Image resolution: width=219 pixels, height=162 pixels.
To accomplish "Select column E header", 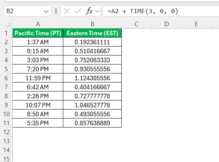I will coord(196,24).
